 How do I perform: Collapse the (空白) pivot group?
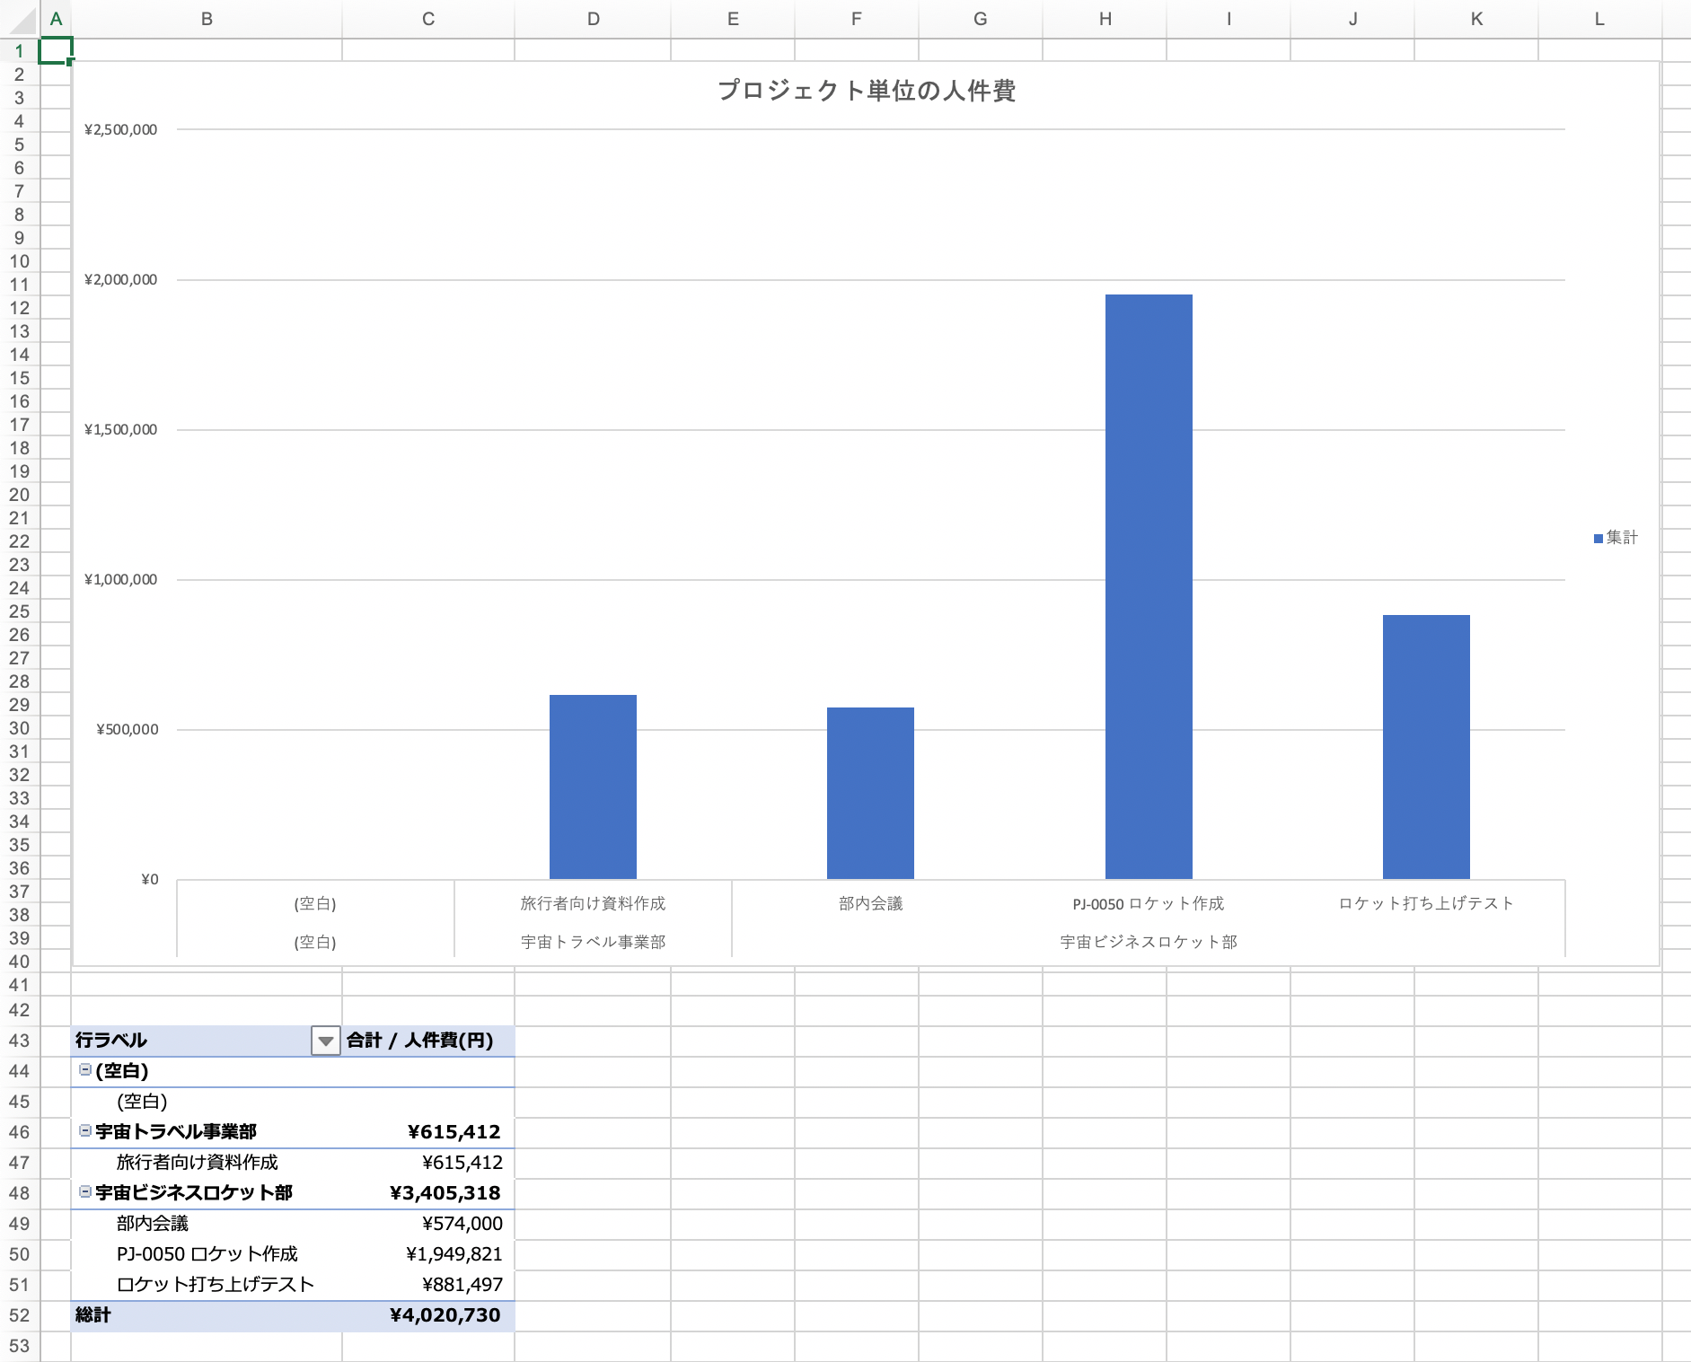[x=85, y=1069]
